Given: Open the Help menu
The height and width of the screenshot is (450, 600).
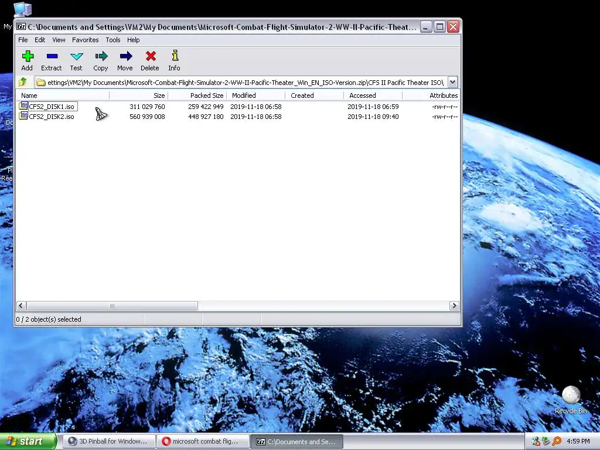Looking at the screenshot, I should point(133,40).
